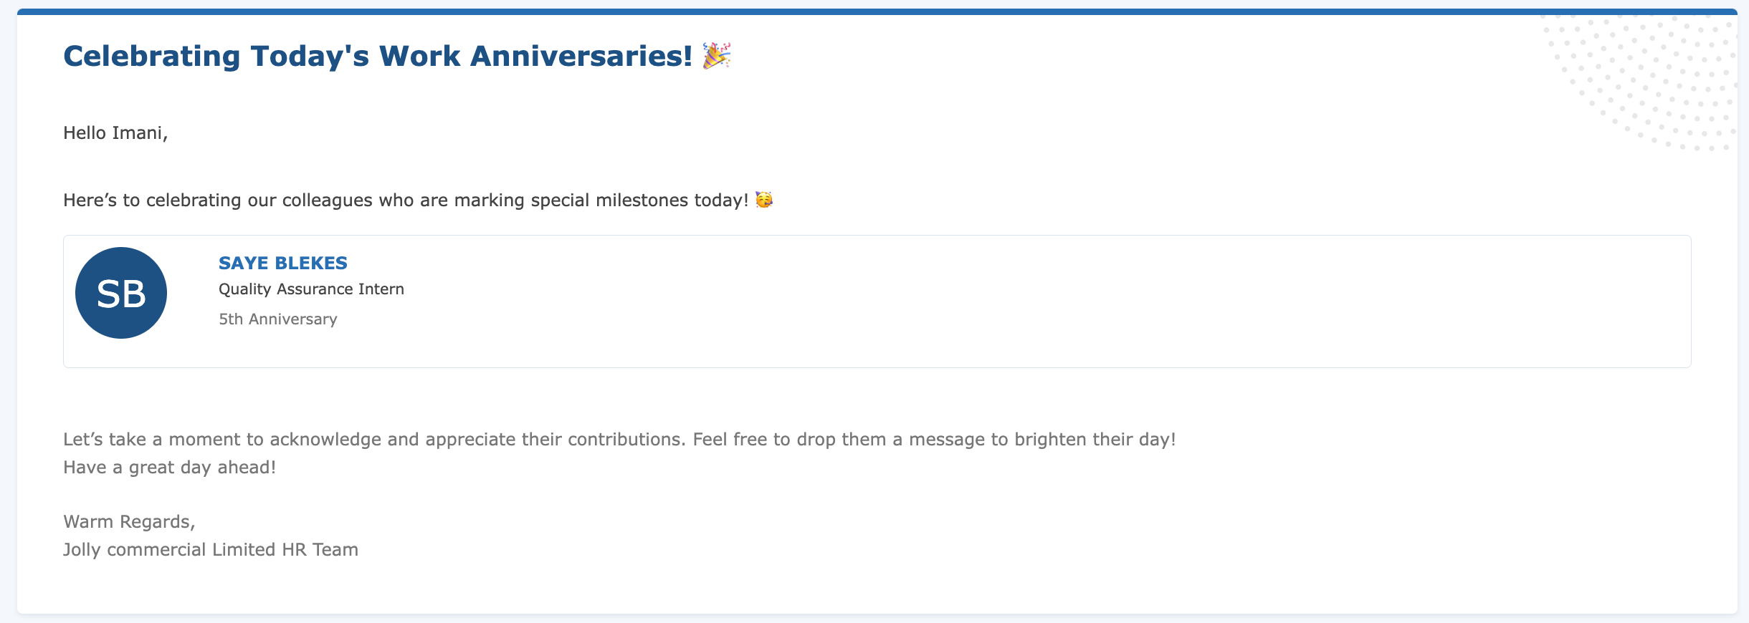Click the Celebrating Today's Work Anniversaries heading
The image size is (1749, 623).
[397, 56]
